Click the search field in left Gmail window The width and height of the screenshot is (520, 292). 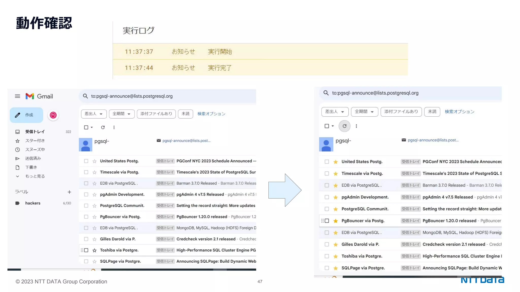point(168,96)
